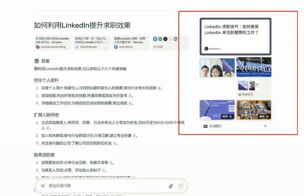The width and height of the screenshot is (304, 196).
Task: Expand the +5 来源 sources list
Action: tap(158, 47)
